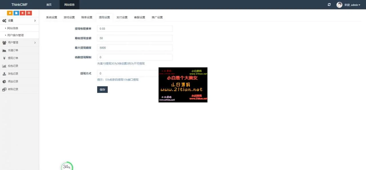The height and width of the screenshot is (170, 366).
Task: Click the red trash shortcut icon
Action: 23,13
